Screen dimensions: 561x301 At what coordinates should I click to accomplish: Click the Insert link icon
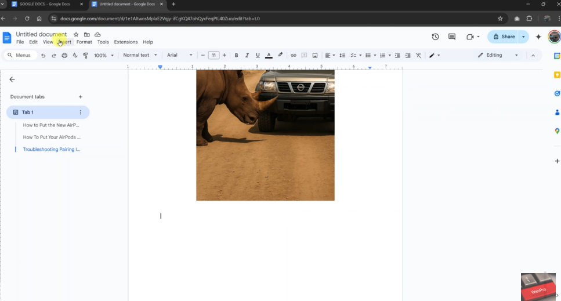[x=294, y=56]
